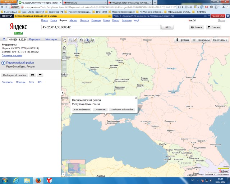Open the home icon tab in sidebar

pyautogui.click(x=4, y=39)
